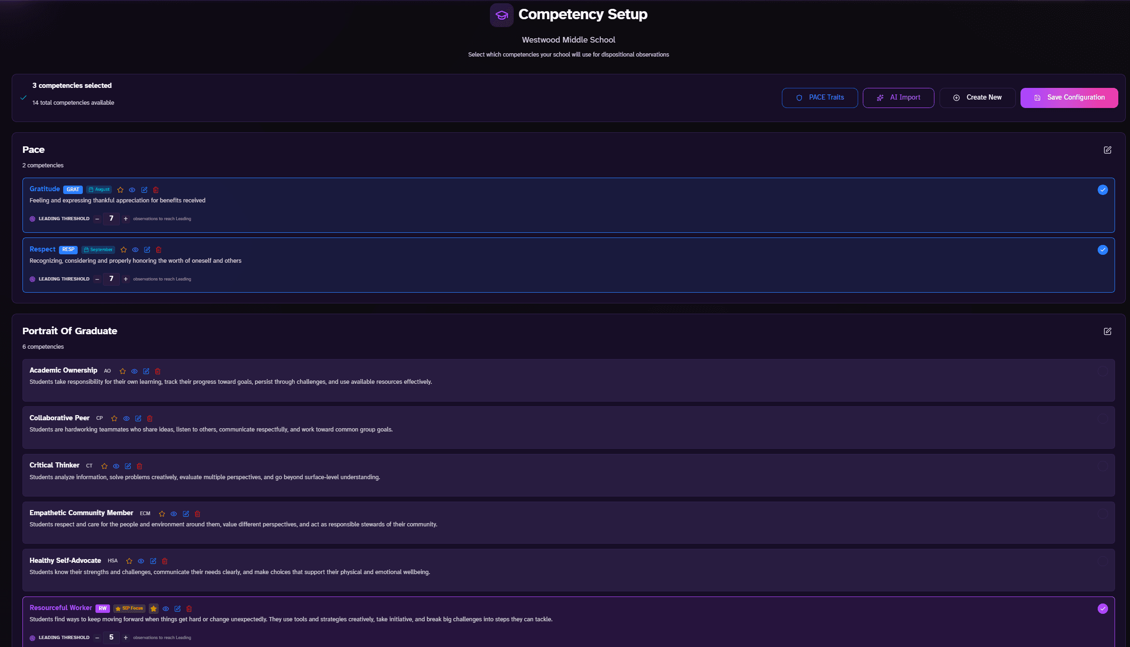Star the Critical Thinker competency
The image size is (1130, 647).
[104, 466]
